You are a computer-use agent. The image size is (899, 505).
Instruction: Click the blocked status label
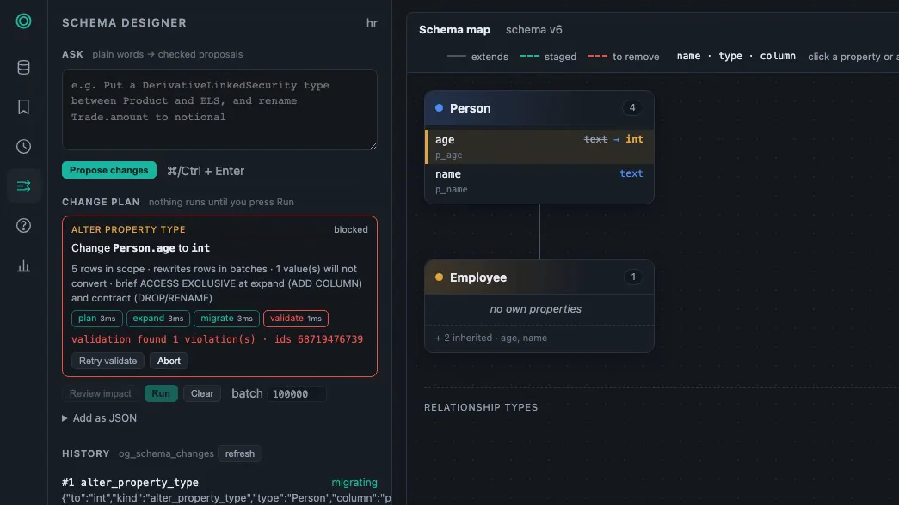[351, 229]
